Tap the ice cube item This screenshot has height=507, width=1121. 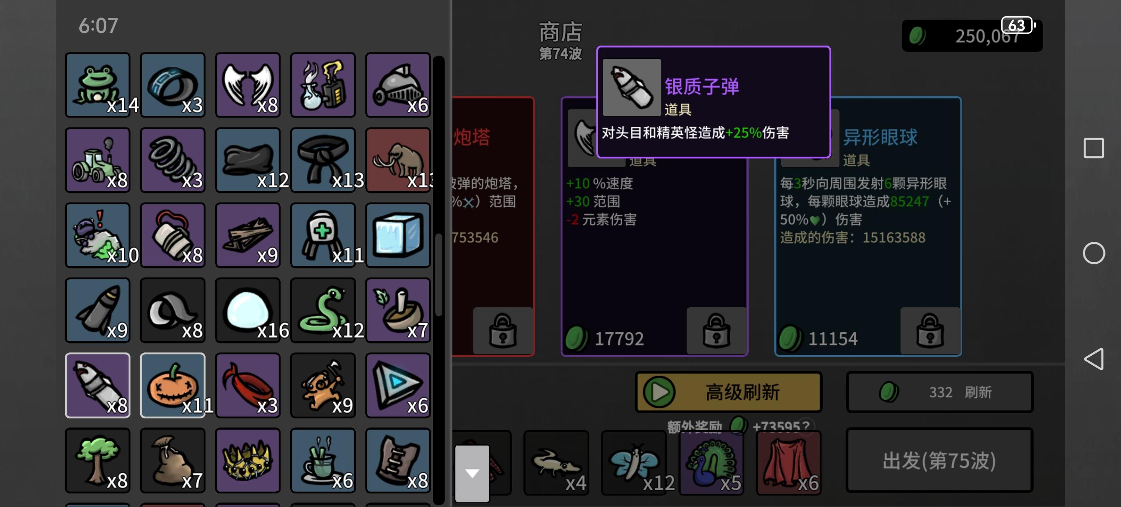pyautogui.click(x=398, y=235)
